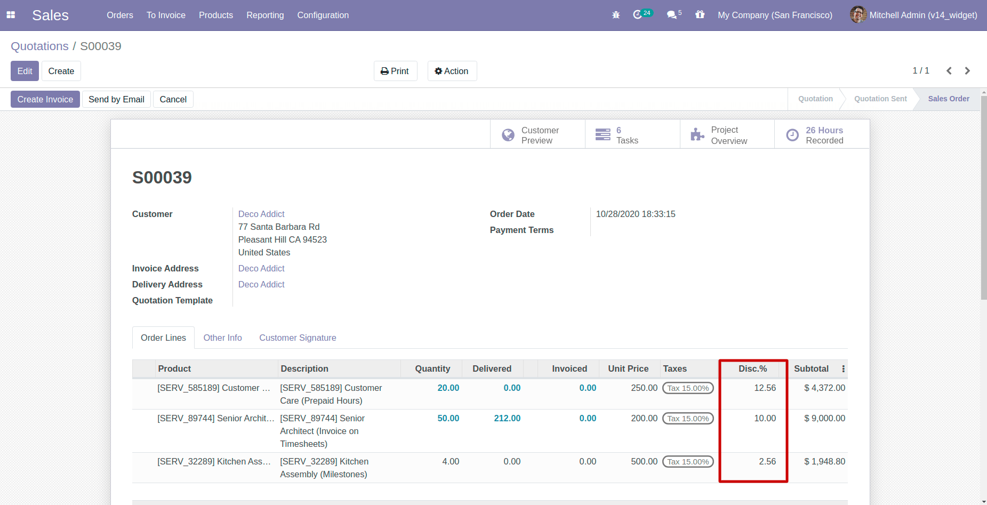Click unit price 500.00

pos(644,462)
